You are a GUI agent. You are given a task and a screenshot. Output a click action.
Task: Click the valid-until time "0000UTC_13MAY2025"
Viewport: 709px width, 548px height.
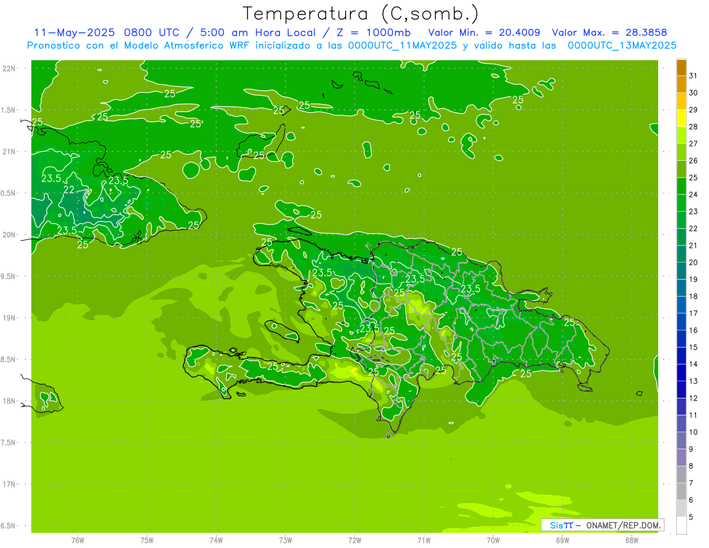pos(622,46)
